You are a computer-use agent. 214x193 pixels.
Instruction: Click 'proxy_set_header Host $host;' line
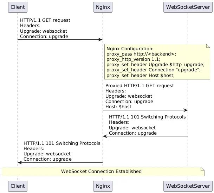point(141,75)
